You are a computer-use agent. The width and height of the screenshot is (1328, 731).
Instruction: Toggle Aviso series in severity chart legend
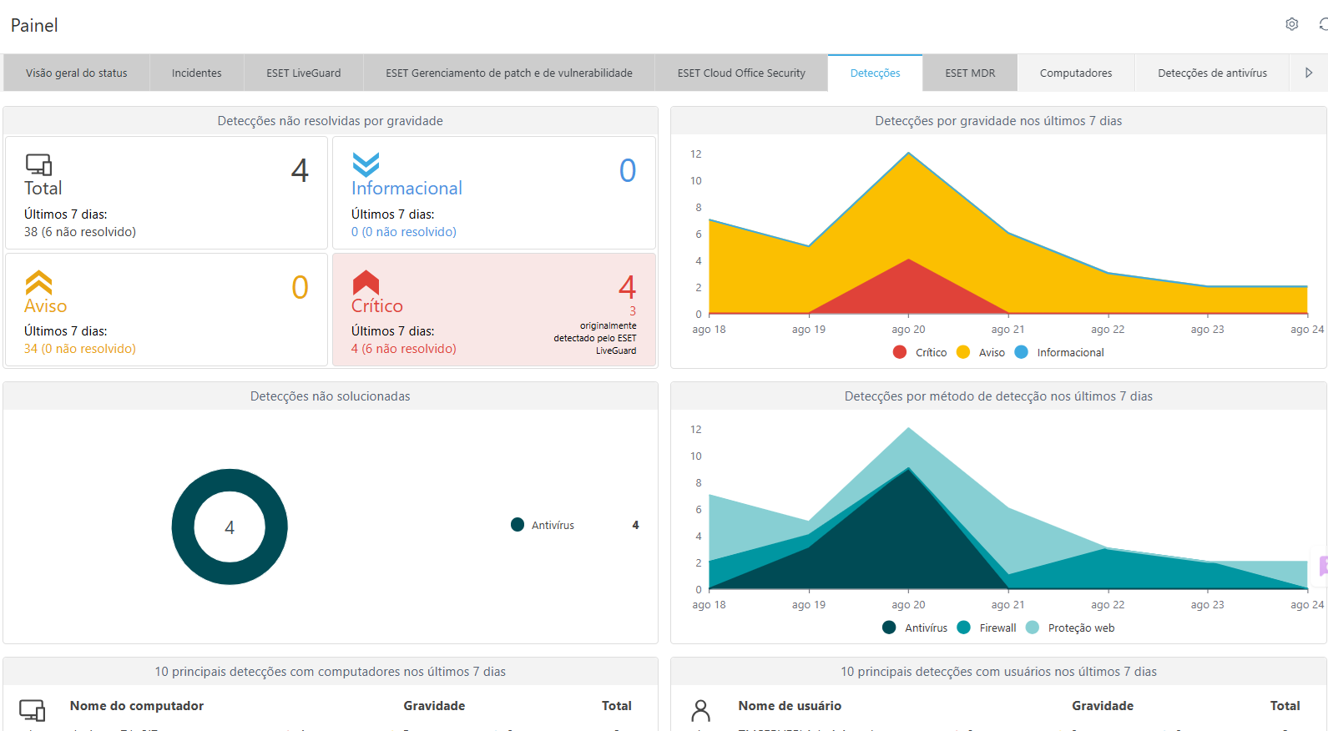click(x=982, y=352)
